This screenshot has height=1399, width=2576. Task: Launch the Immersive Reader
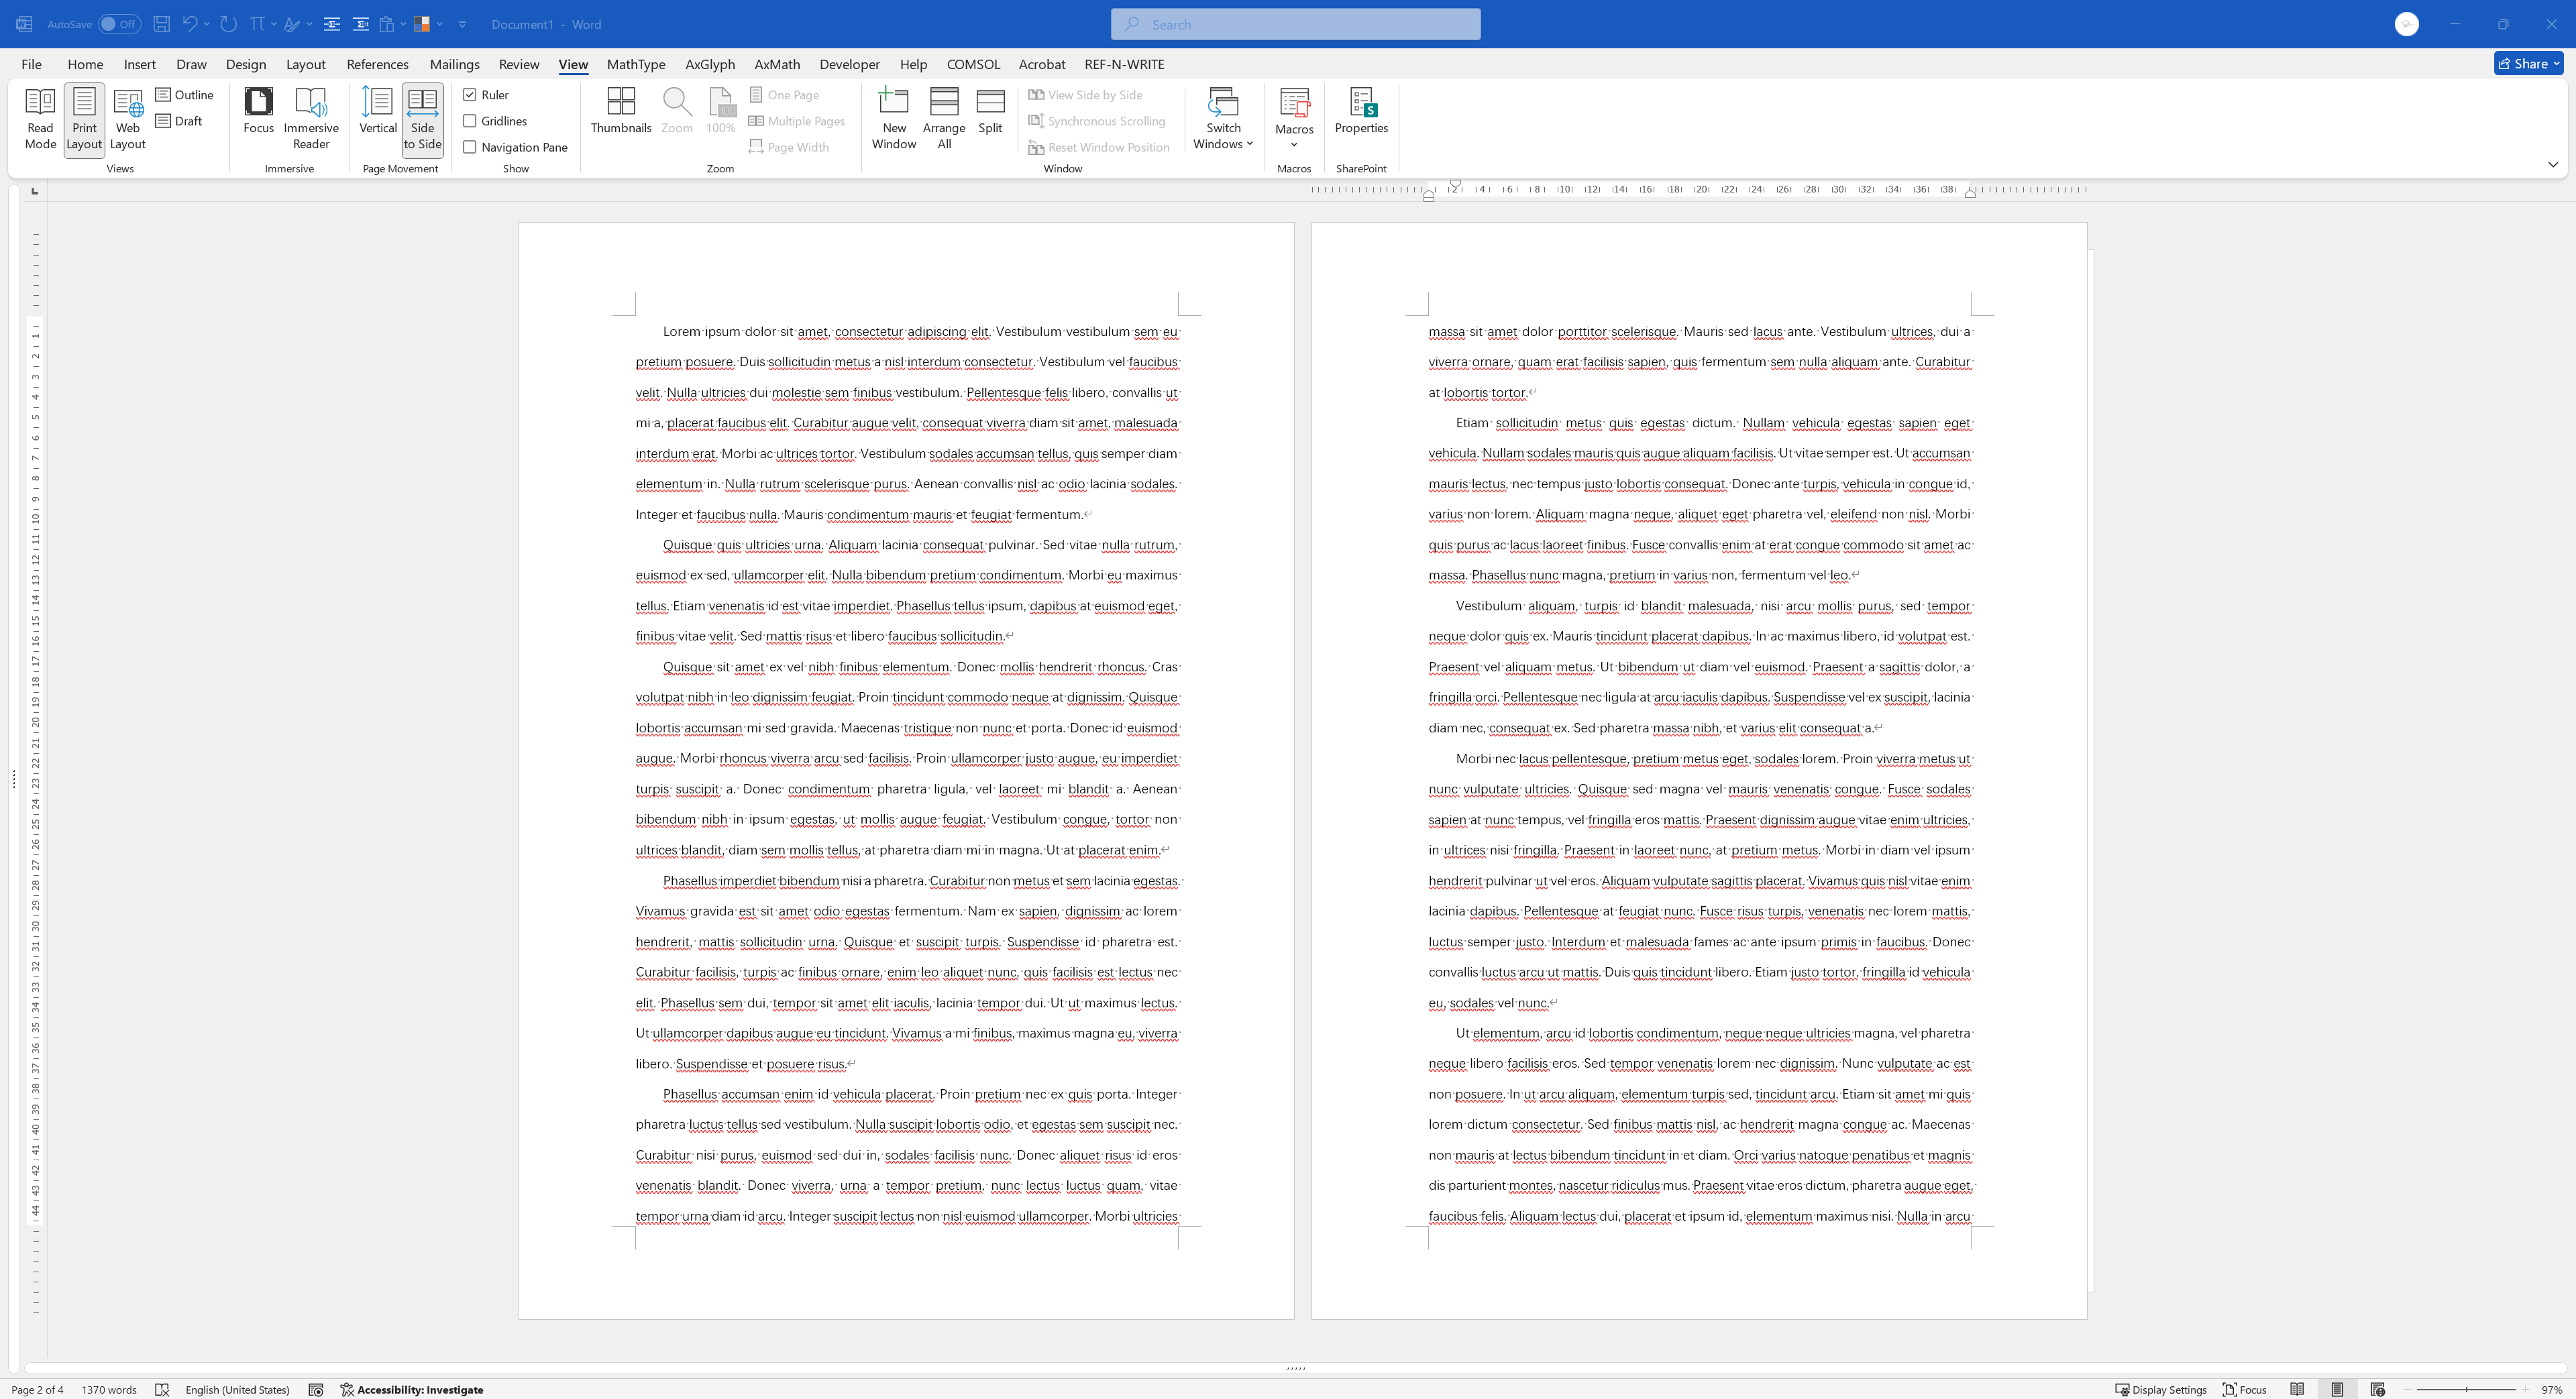(x=311, y=118)
